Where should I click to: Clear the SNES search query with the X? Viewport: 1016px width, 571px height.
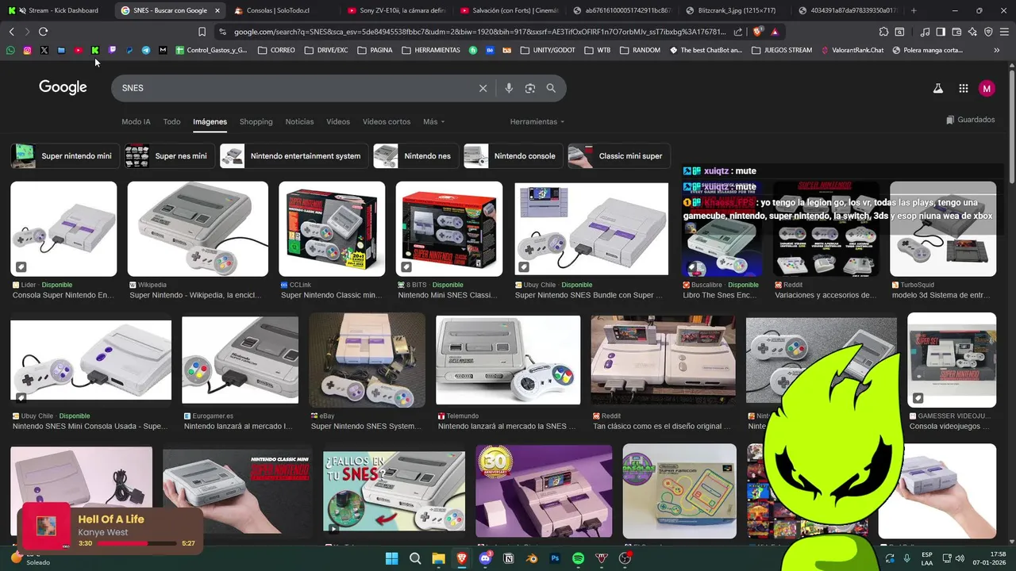pos(483,88)
